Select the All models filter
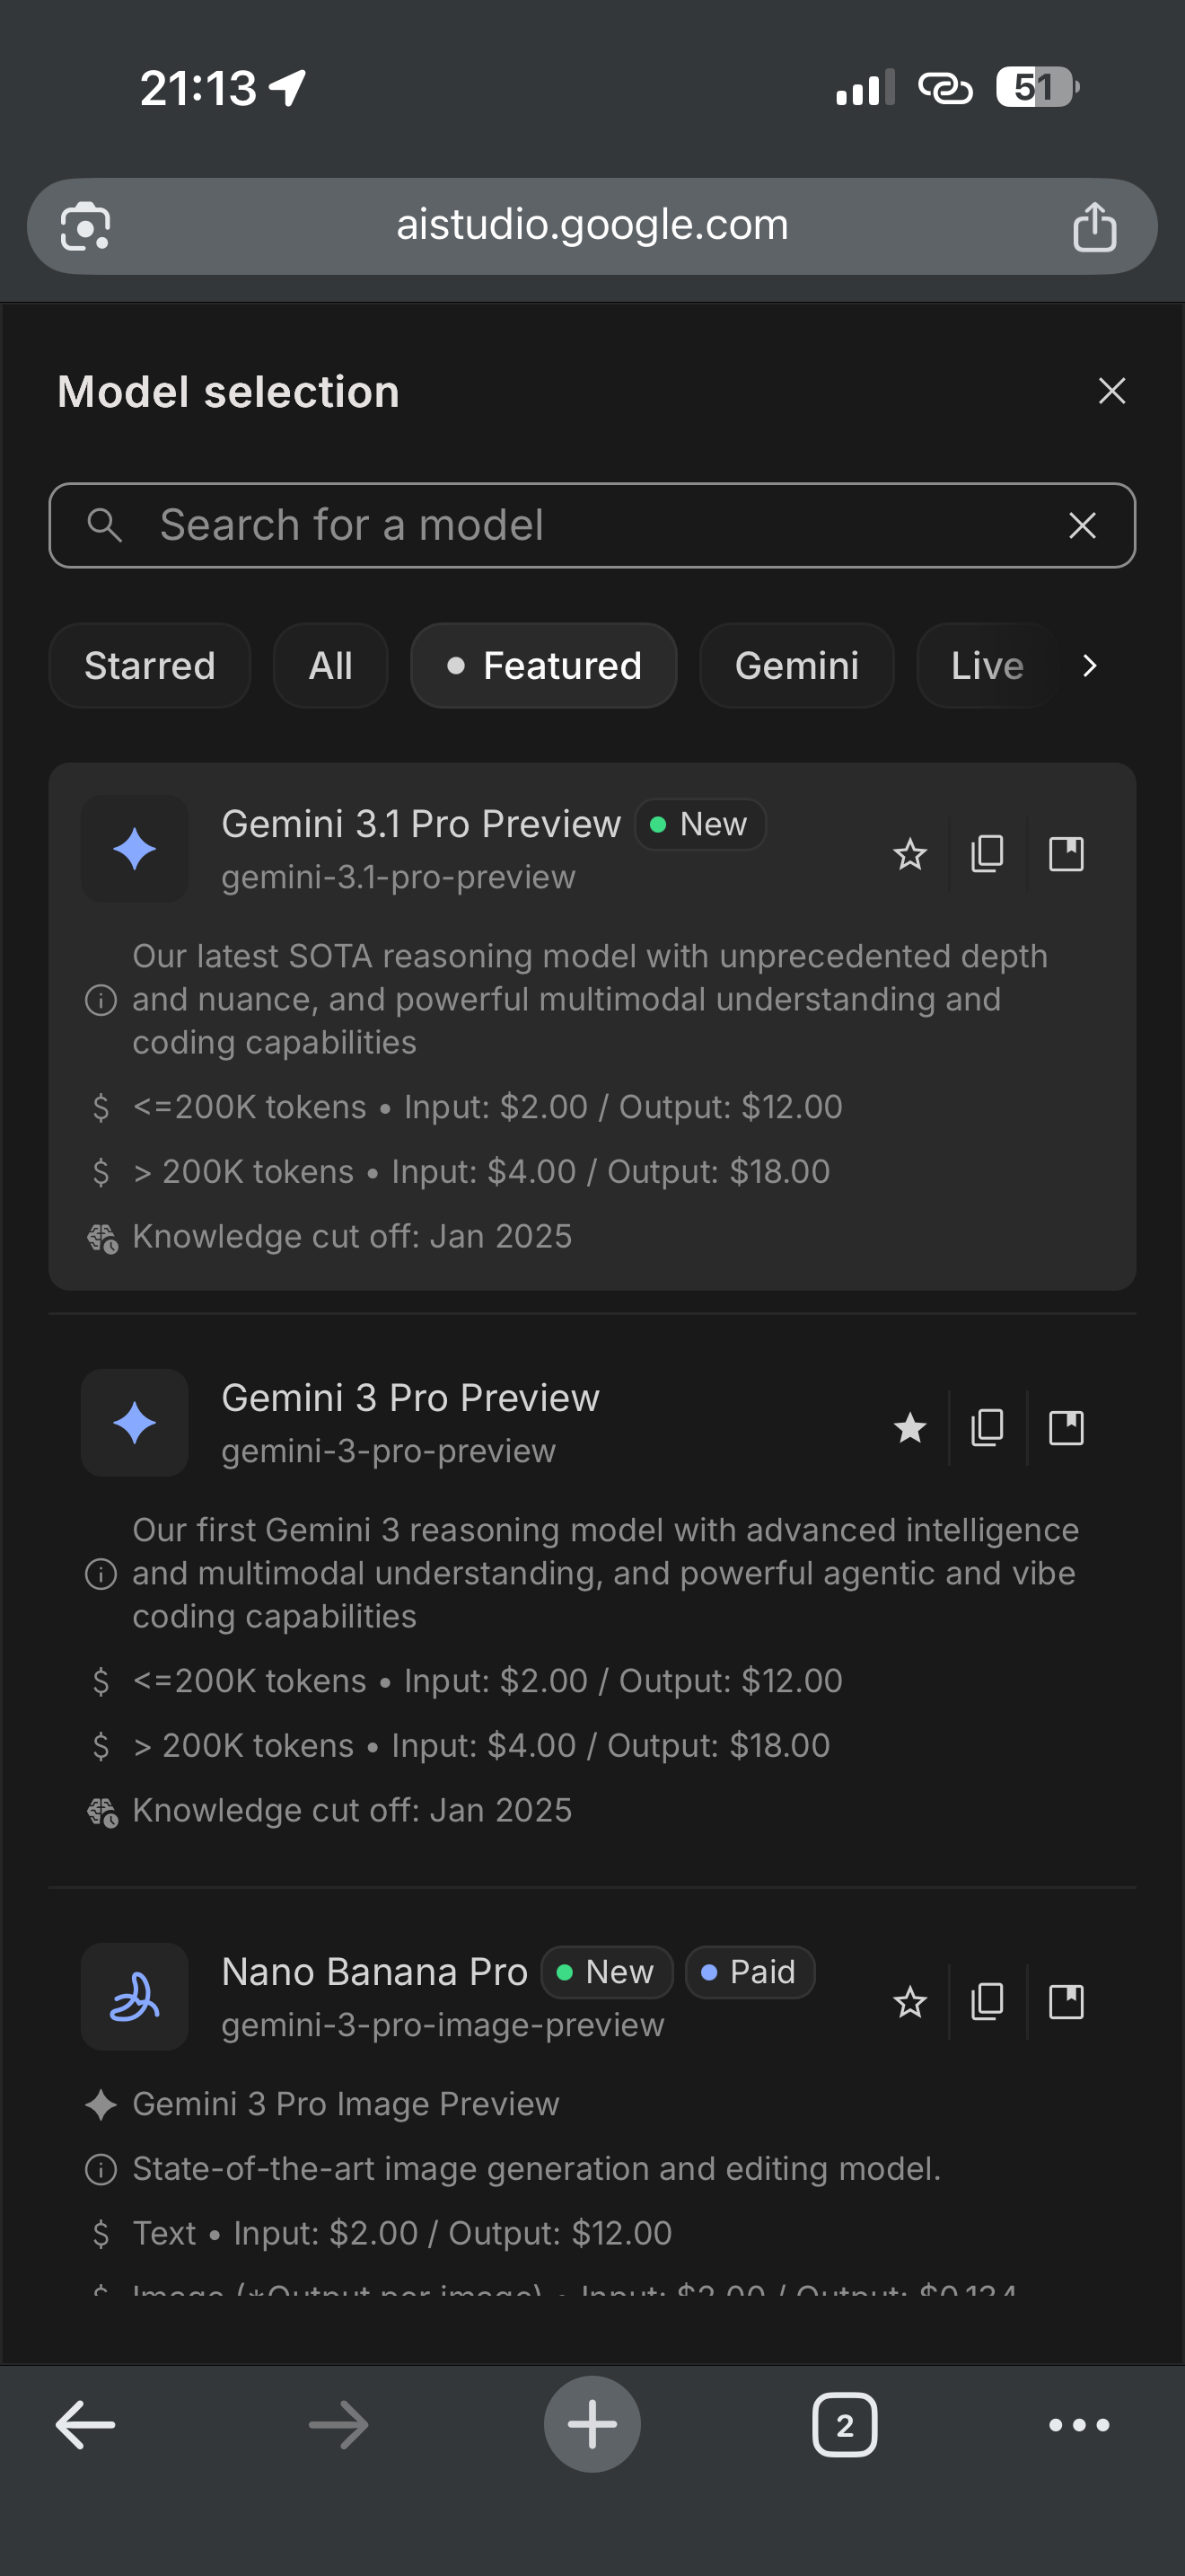The image size is (1185, 2576). (x=329, y=666)
